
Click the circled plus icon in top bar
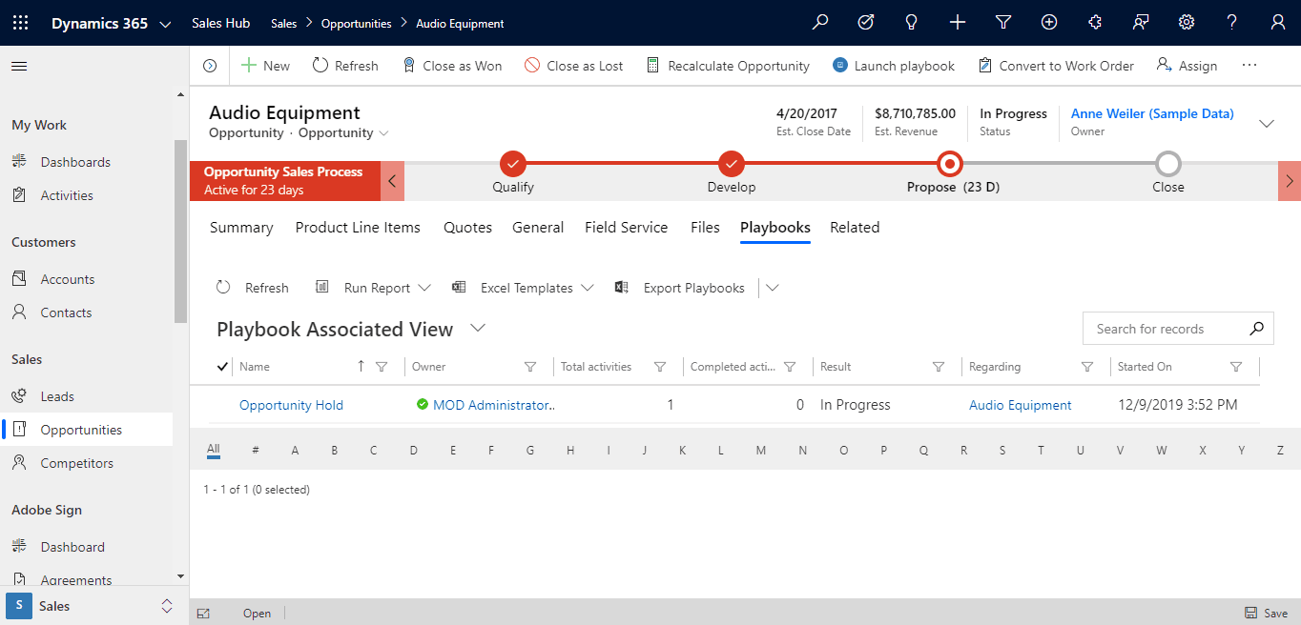[1049, 23]
